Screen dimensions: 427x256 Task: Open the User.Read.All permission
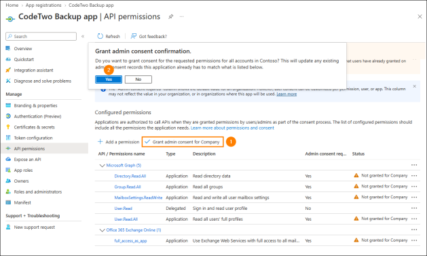click(126, 219)
